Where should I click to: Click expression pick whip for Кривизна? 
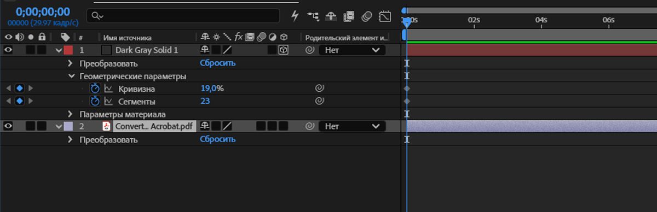[319, 88]
